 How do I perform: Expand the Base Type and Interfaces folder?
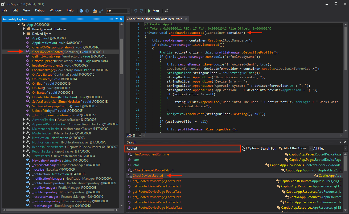coord(24,29)
